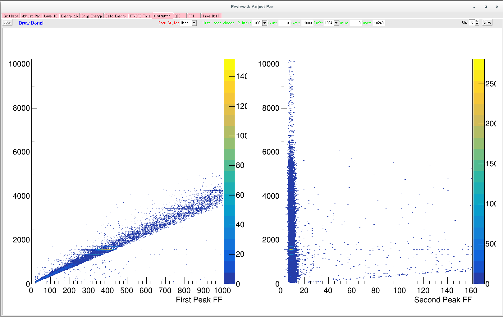Click the First Peak FF color palette
The width and height of the screenshot is (503, 317).
point(229,171)
